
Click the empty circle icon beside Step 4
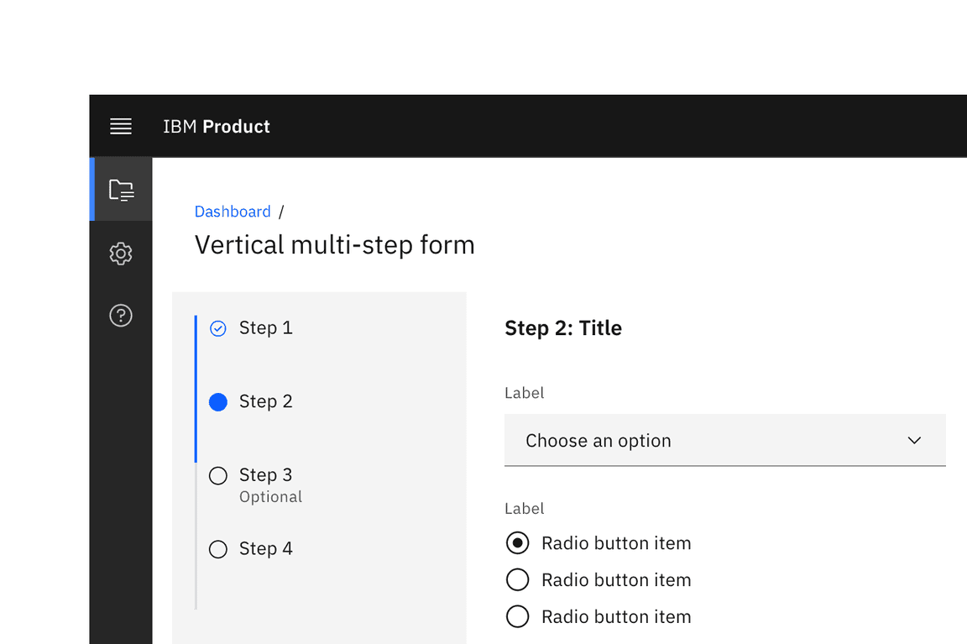pyautogui.click(x=217, y=548)
